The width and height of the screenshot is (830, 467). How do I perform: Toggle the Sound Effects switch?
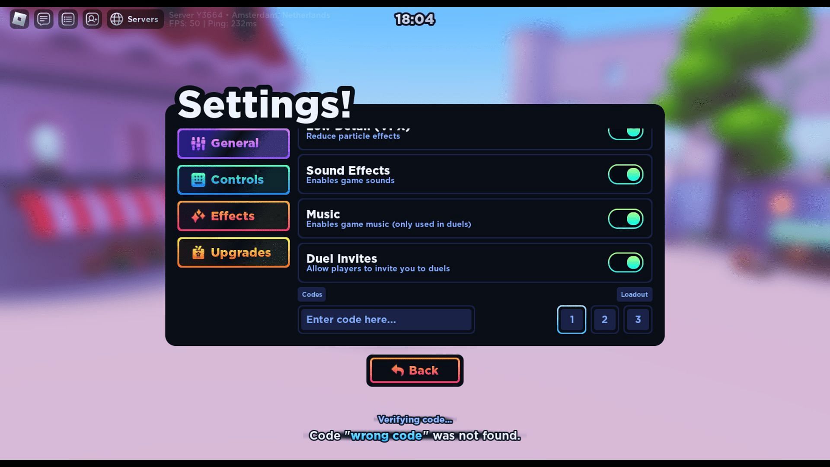625,174
